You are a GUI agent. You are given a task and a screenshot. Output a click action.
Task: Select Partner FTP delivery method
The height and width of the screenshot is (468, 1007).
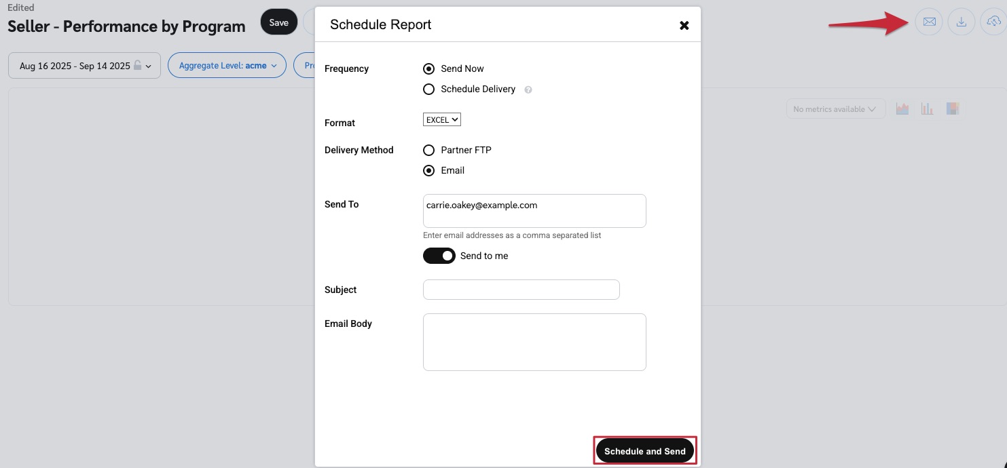pyautogui.click(x=428, y=150)
